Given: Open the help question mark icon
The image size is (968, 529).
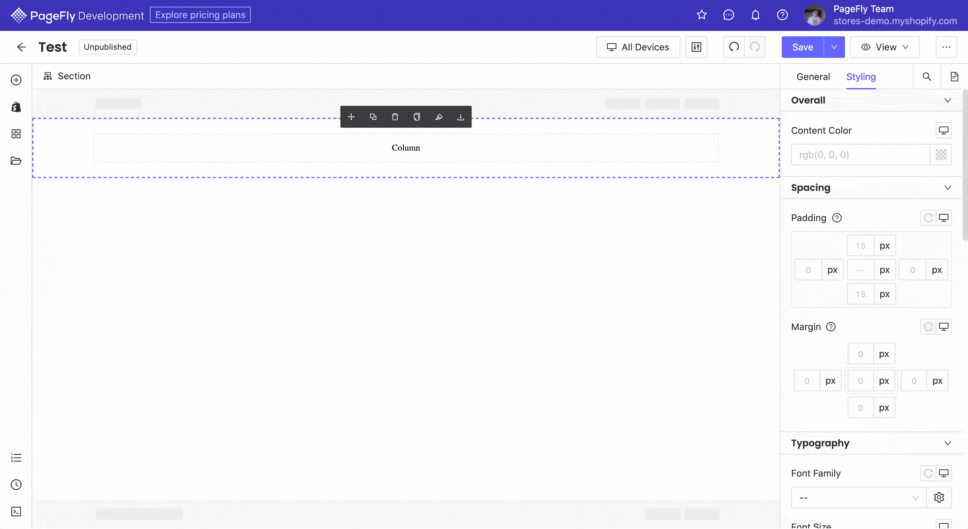Looking at the screenshot, I should click(x=782, y=15).
